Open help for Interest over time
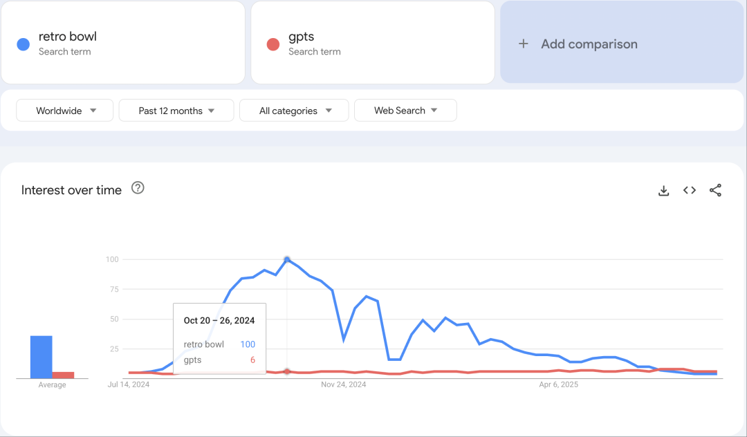Screen dimensions: 747x437 point(138,188)
